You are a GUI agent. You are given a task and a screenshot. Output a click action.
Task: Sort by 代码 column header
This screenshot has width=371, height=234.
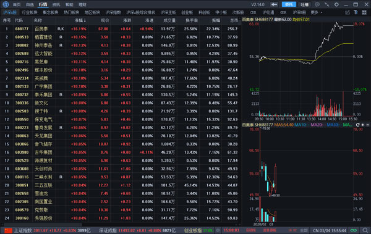point(19,20)
